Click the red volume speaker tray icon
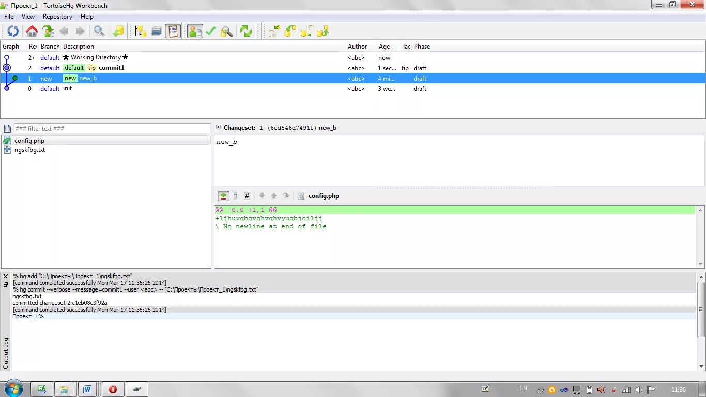The width and height of the screenshot is (706, 397). coord(601,390)
